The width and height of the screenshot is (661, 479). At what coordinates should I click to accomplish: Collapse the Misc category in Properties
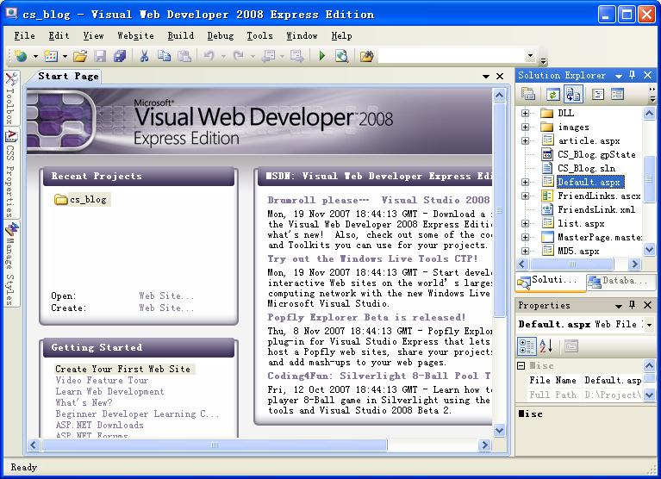pos(522,366)
